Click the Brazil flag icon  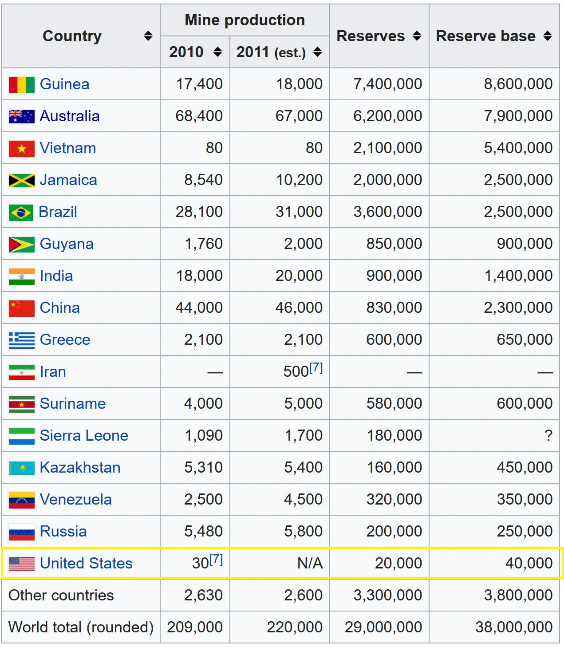pos(21,213)
